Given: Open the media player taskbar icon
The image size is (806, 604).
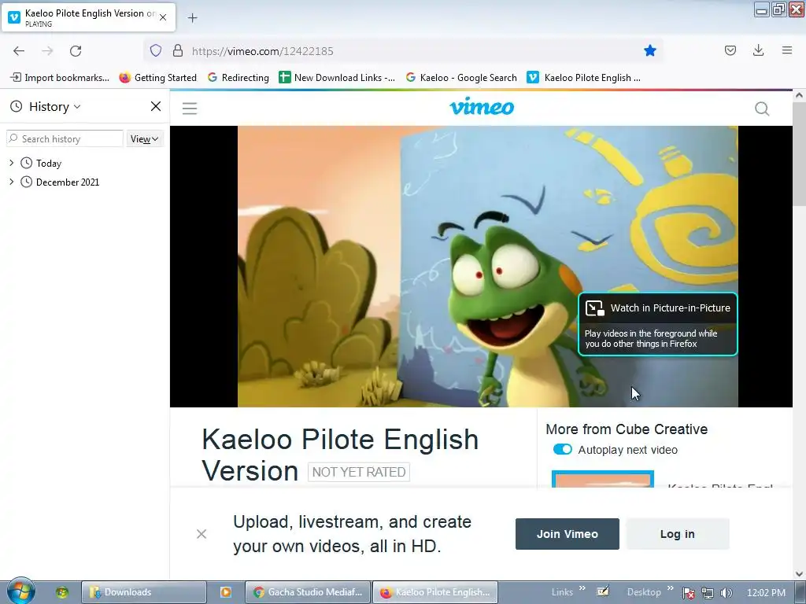Looking at the screenshot, I should 226,592.
